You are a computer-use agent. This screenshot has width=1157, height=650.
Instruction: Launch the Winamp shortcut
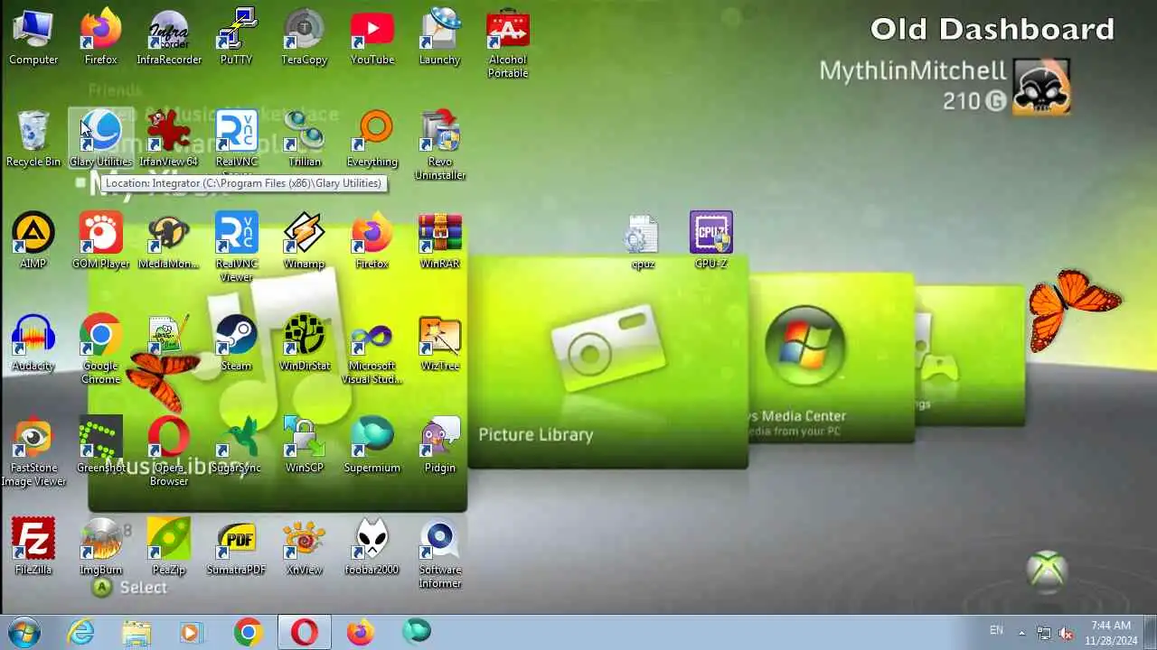pyautogui.click(x=305, y=242)
